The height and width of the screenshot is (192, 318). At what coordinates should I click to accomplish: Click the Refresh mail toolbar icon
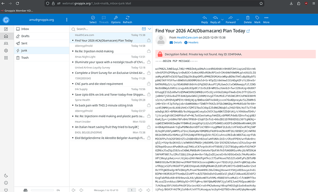point(129,20)
